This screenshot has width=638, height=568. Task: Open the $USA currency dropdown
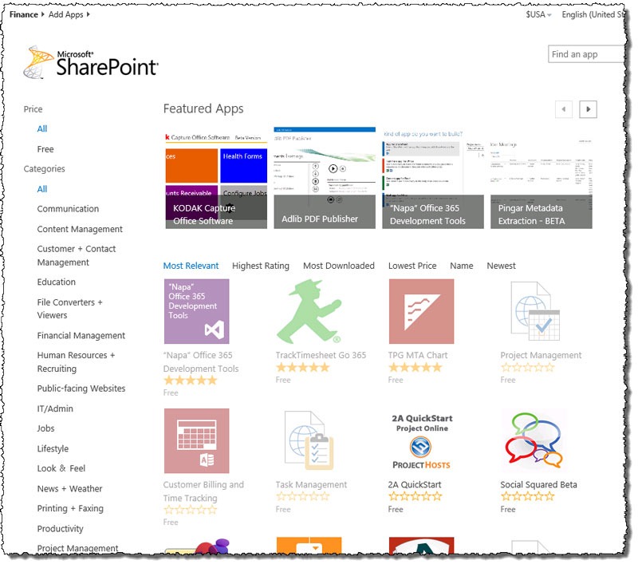(538, 14)
